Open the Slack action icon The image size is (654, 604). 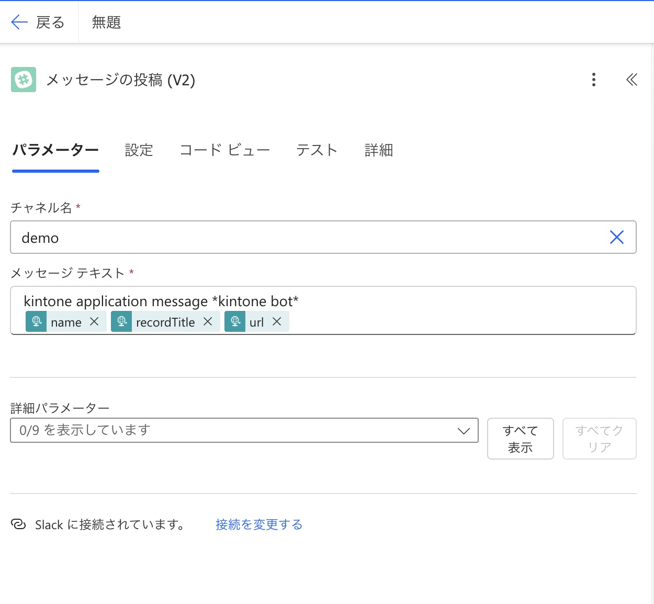[x=24, y=80]
